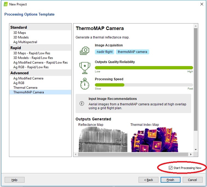Click the Reflectance Map thumbnail
The height and width of the screenshot is (187, 207).
pos(103,139)
